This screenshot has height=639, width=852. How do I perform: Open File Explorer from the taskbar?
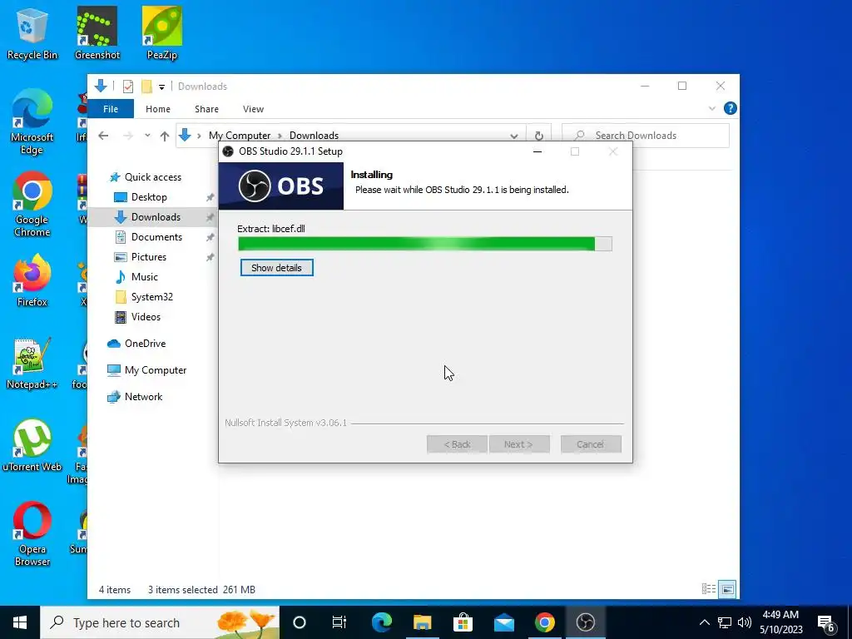click(422, 622)
